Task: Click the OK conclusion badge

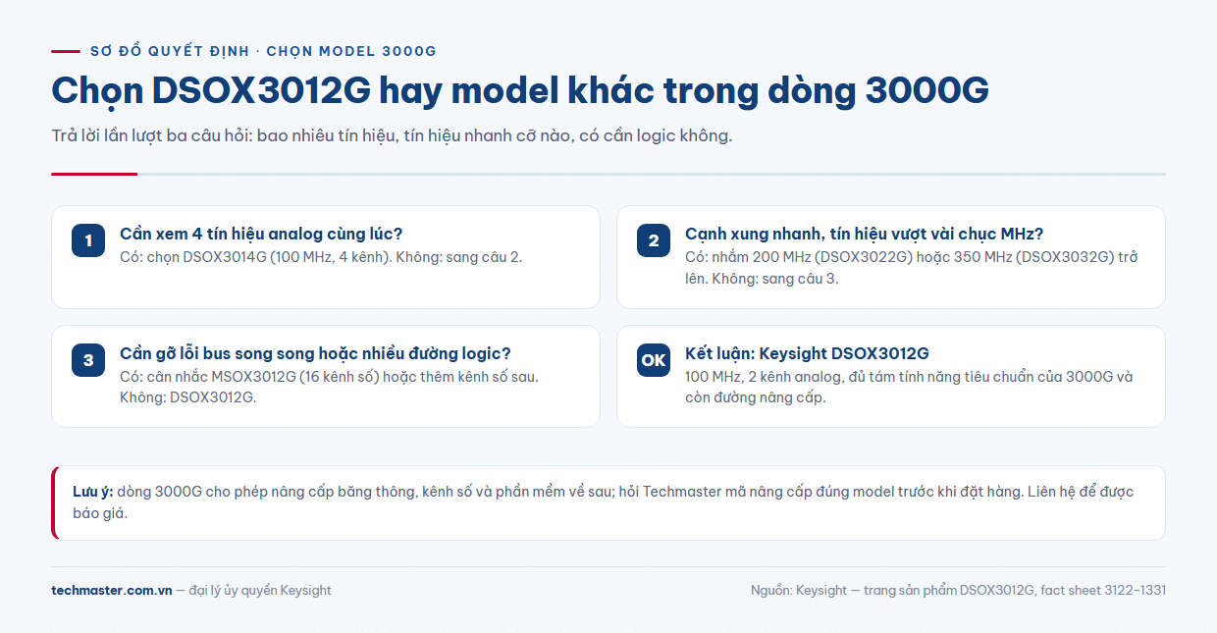Action: click(654, 360)
